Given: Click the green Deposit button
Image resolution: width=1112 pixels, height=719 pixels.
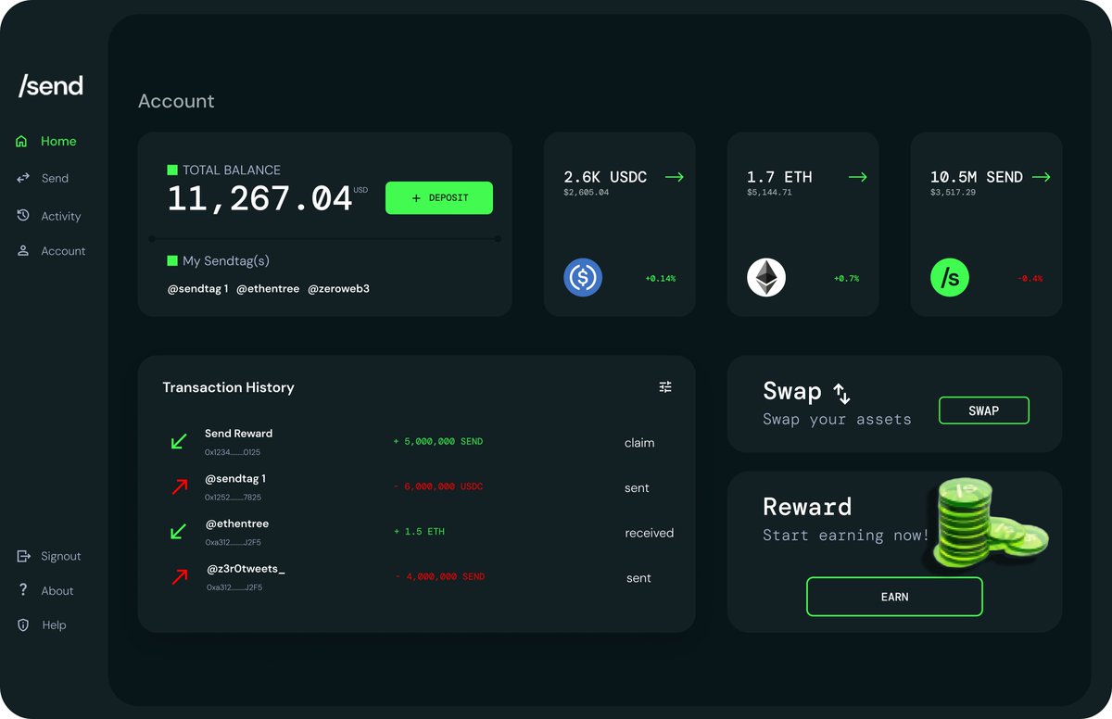Looking at the screenshot, I should [439, 198].
